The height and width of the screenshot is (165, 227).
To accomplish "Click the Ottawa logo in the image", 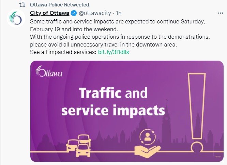I will pos(48,71).
